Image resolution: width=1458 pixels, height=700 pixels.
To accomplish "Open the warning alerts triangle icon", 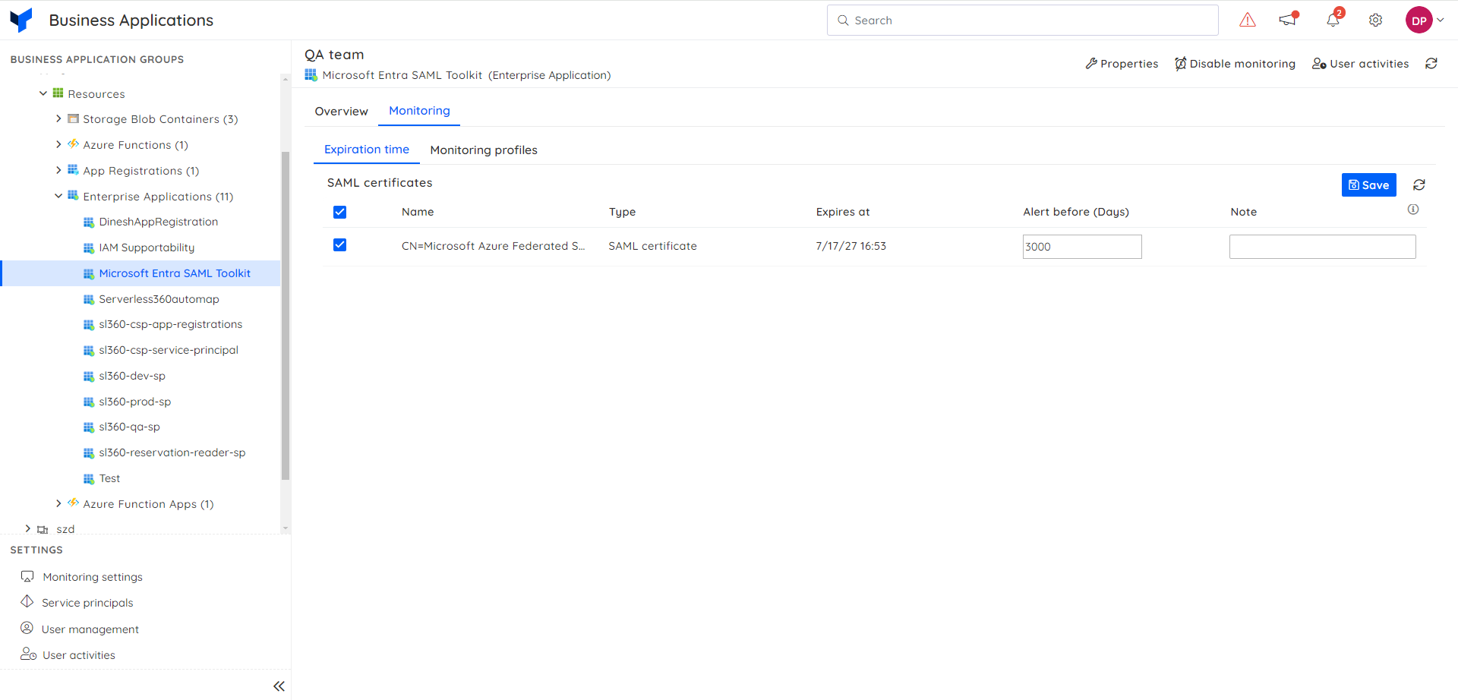I will click(x=1248, y=20).
